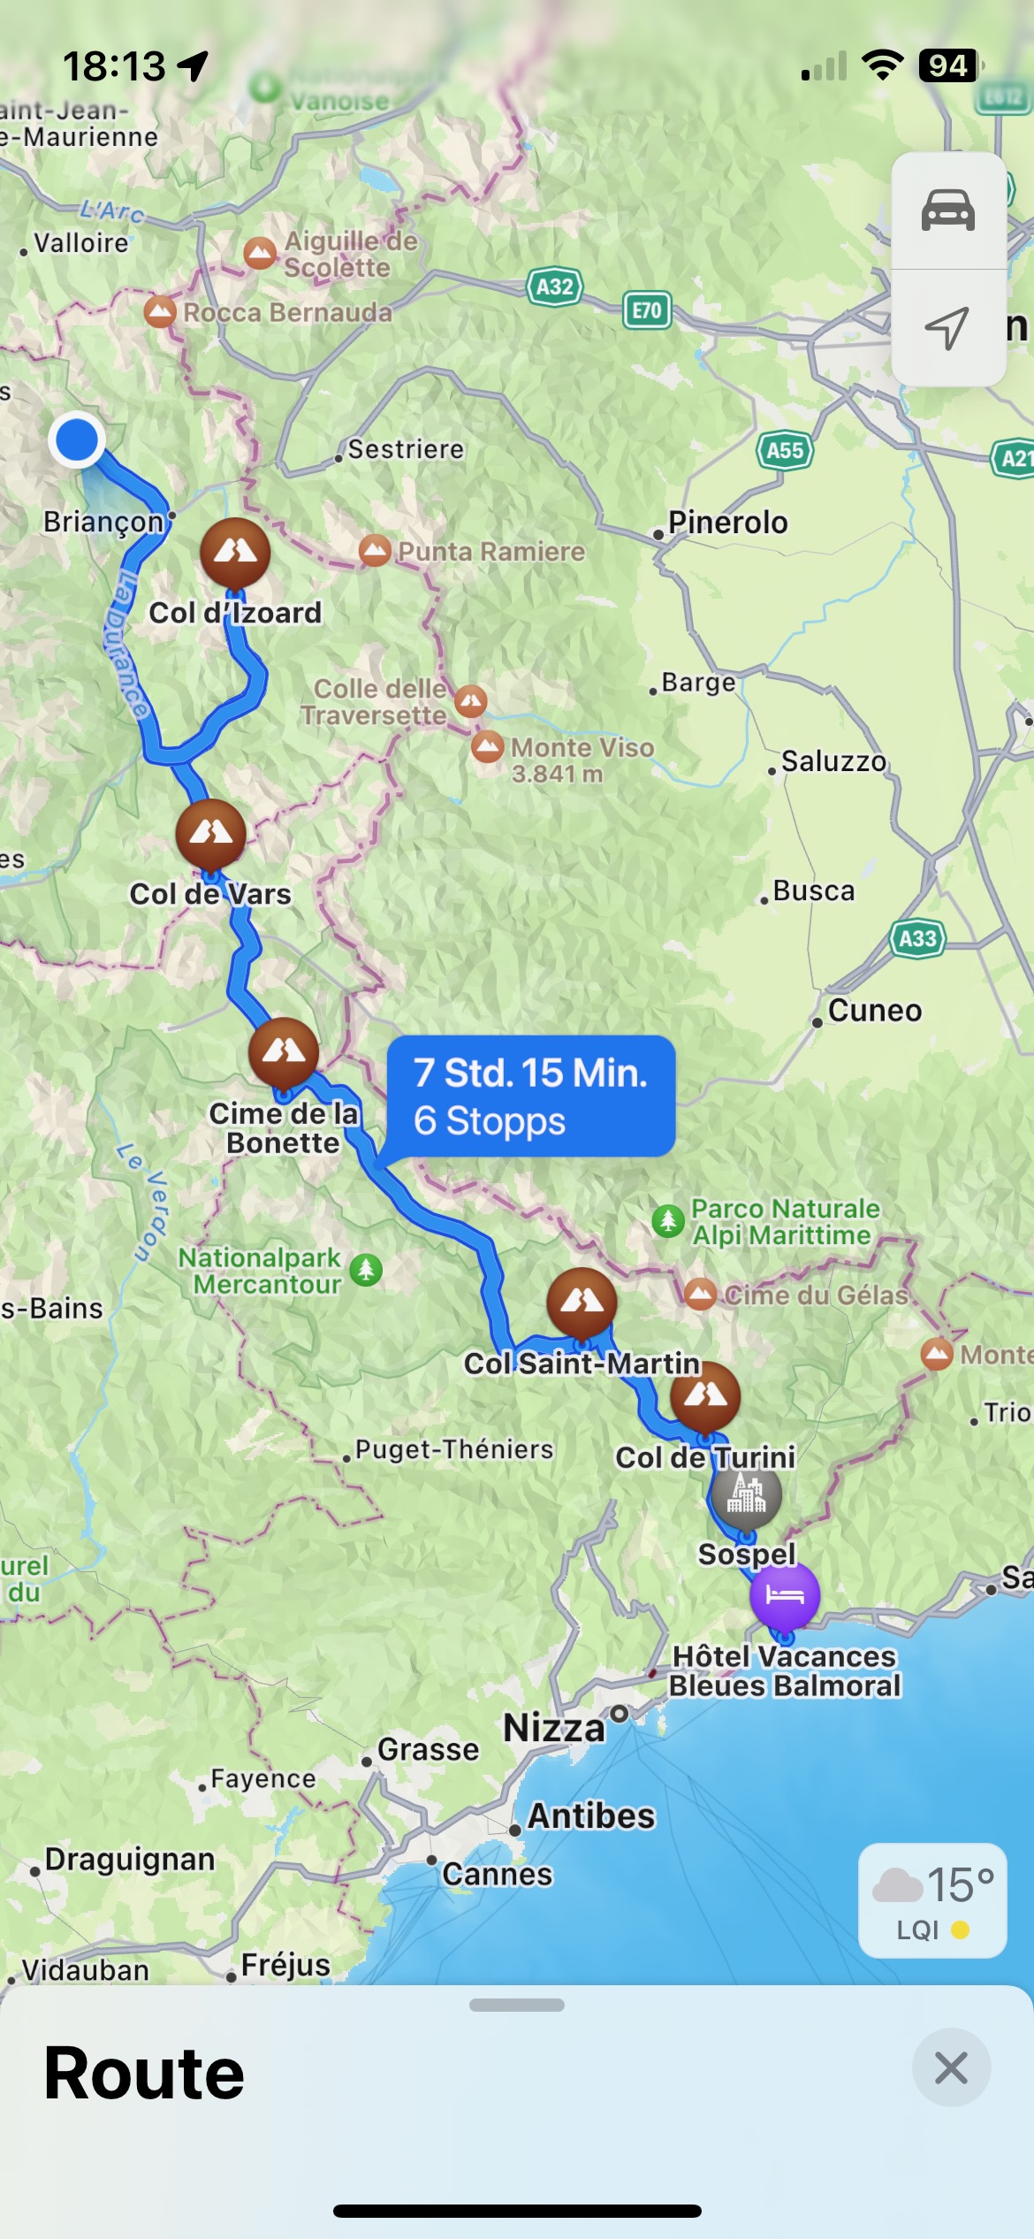Image resolution: width=1034 pixels, height=2239 pixels.
Task: Open the Cime de la Bonette pin
Action: click(284, 1053)
